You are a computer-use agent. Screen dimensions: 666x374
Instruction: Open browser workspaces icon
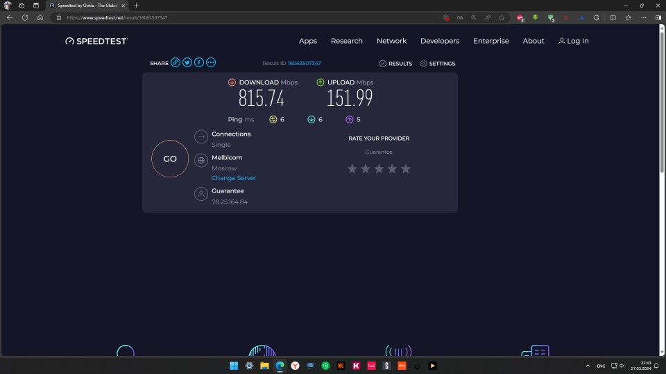click(22, 6)
